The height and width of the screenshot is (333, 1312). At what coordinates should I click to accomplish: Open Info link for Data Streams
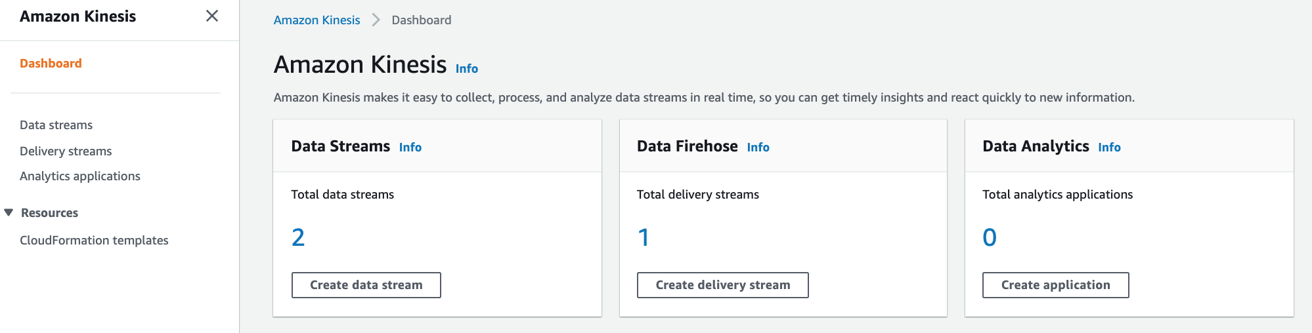pyautogui.click(x=410, y=147)
